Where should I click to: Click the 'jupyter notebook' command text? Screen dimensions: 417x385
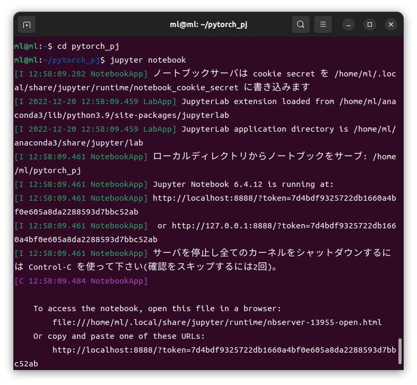pyautogui.click(x=148, y=60)
